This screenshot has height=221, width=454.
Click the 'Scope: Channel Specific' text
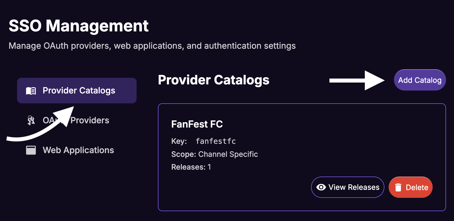coord(214,154)
